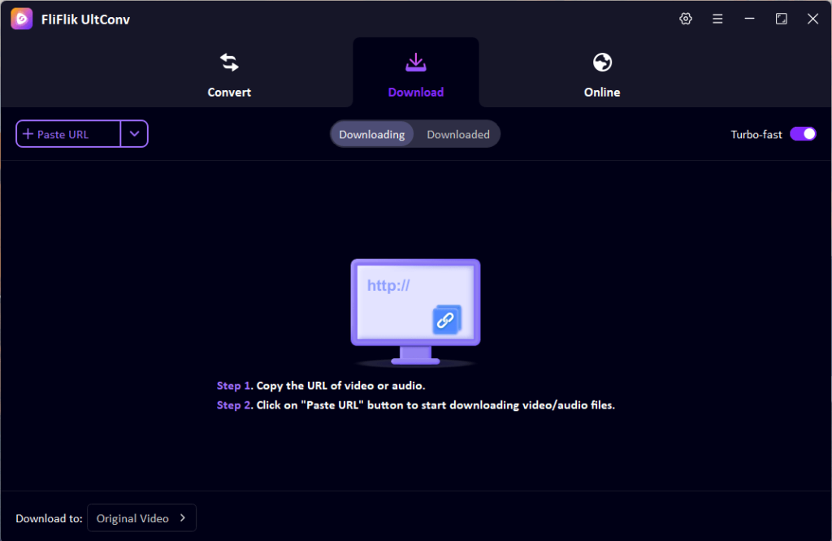Click the link icon on the monitor illustration

tap(446, 320)
